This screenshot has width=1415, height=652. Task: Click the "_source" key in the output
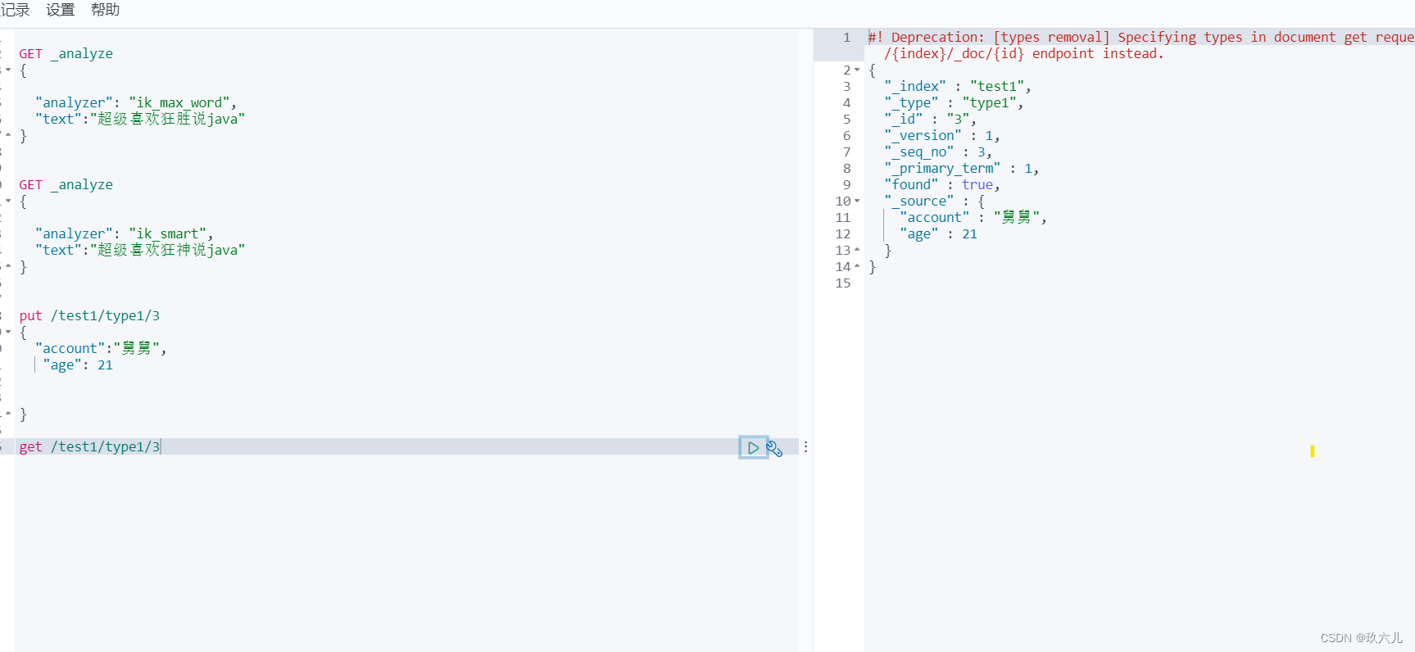[x=918, y=201]
